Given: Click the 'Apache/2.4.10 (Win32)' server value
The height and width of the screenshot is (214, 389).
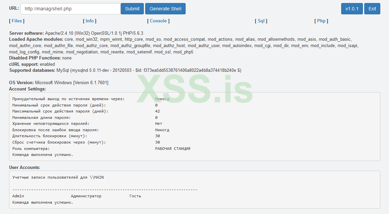Looking at the screenshot, I should [x=67, y=33].
